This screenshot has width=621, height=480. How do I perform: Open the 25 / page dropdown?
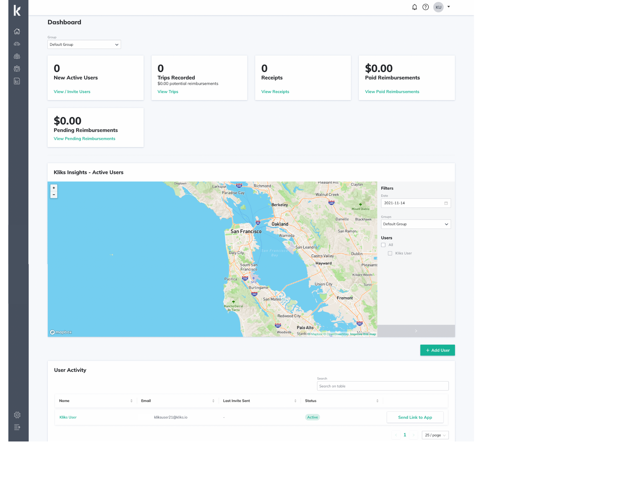click(x=435, y=435)
